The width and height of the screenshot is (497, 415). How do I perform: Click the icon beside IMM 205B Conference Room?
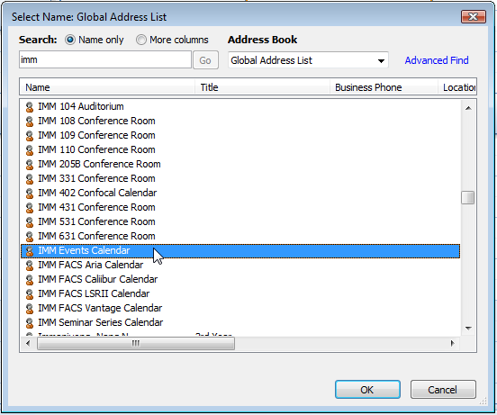pyautogui.click(x=30, y=165)
